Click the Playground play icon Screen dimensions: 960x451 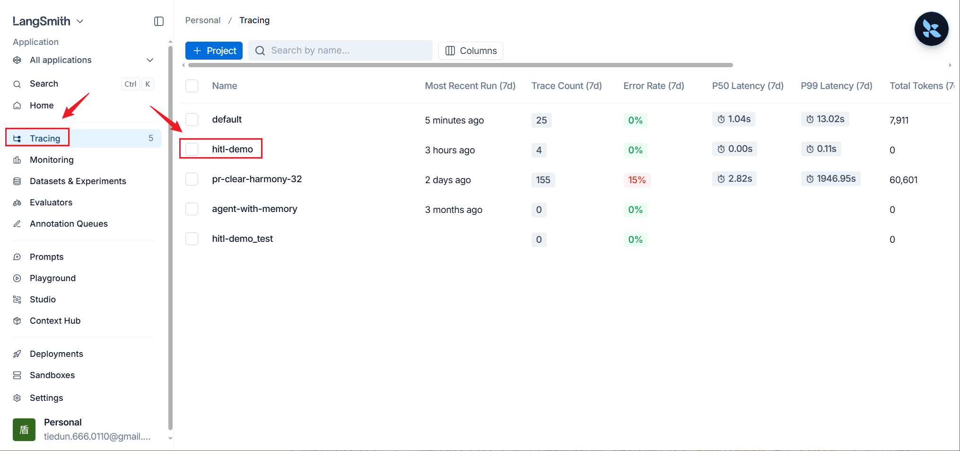[x=17, y=278]
